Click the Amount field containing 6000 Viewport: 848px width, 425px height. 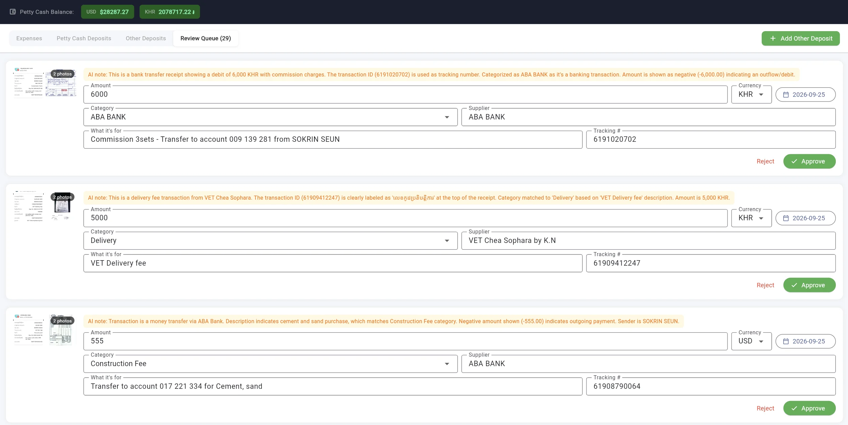(x=405, y=94)
